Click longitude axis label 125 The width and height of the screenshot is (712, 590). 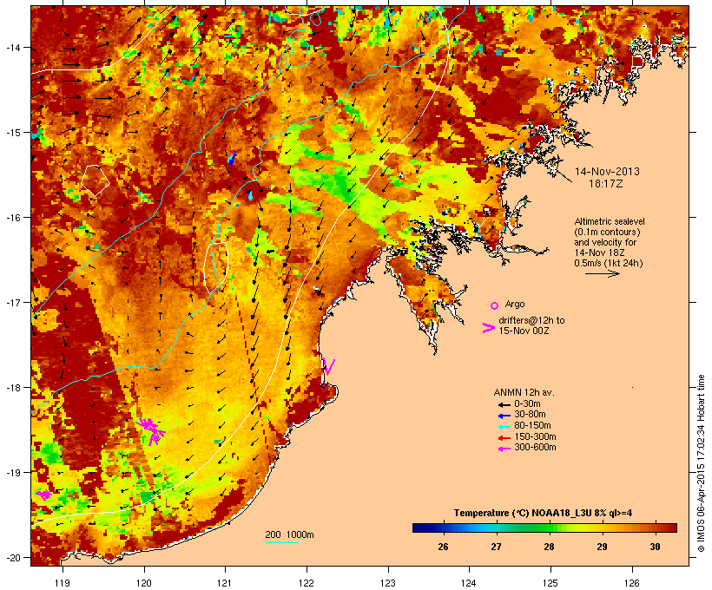point(550,583)
